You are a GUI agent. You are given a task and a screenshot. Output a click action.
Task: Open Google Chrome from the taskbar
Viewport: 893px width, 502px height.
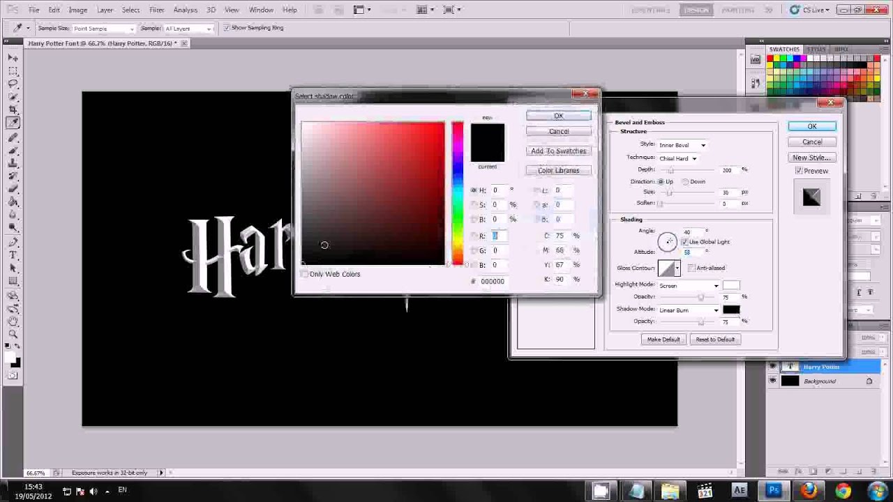click(x=843, y=490)
